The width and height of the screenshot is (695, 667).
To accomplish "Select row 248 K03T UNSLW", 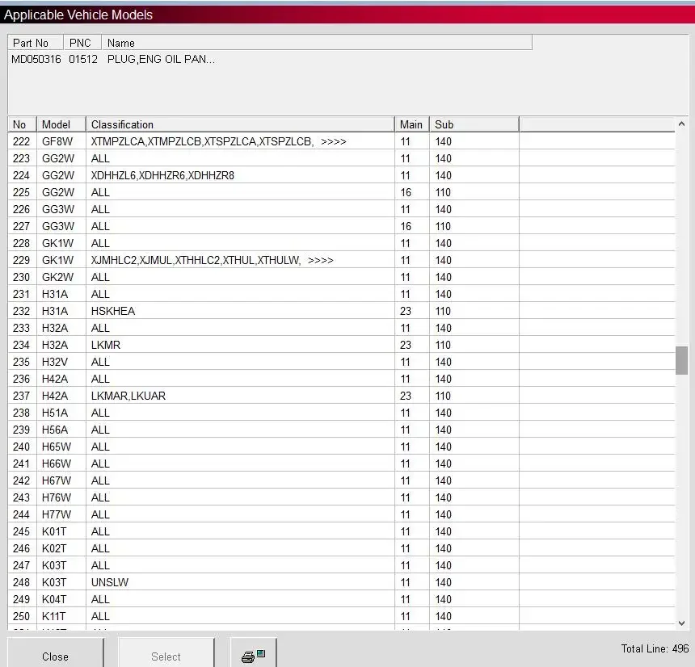I will (x=341, y=582).
